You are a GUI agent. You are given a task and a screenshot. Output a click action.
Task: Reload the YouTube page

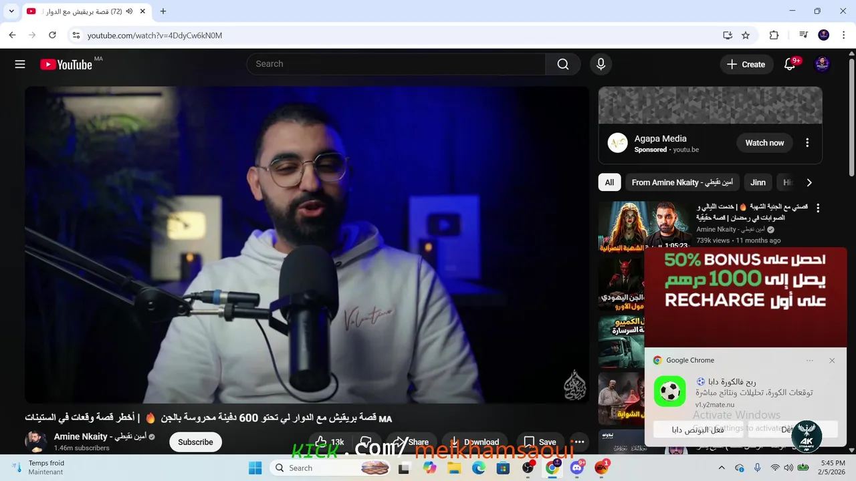52,35
